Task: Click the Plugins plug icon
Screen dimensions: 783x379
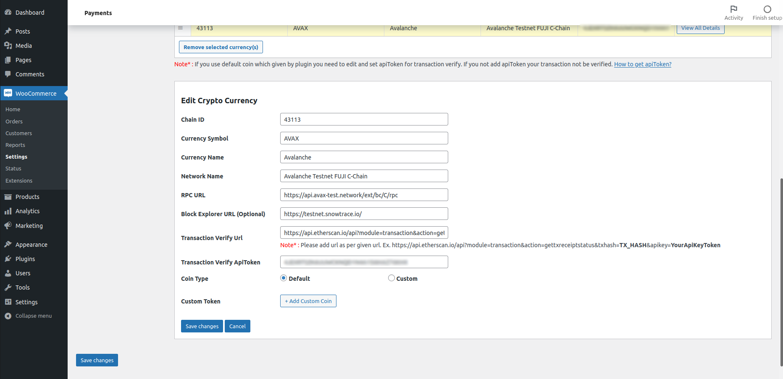Action: [8, 259]
